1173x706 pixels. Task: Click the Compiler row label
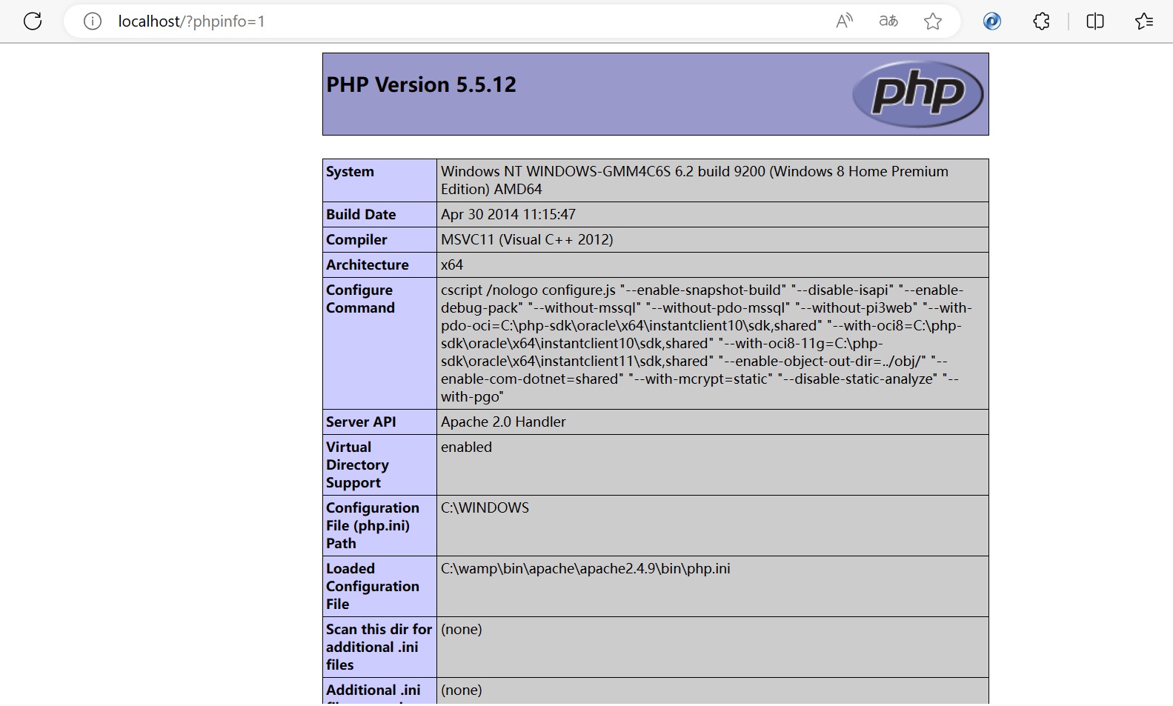pos(356,239)
